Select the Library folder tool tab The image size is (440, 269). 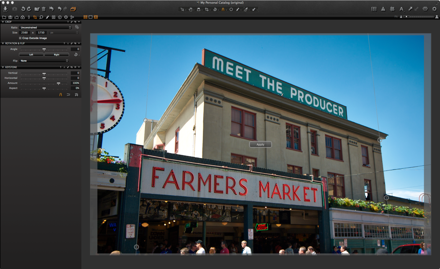tap(4, 17)
